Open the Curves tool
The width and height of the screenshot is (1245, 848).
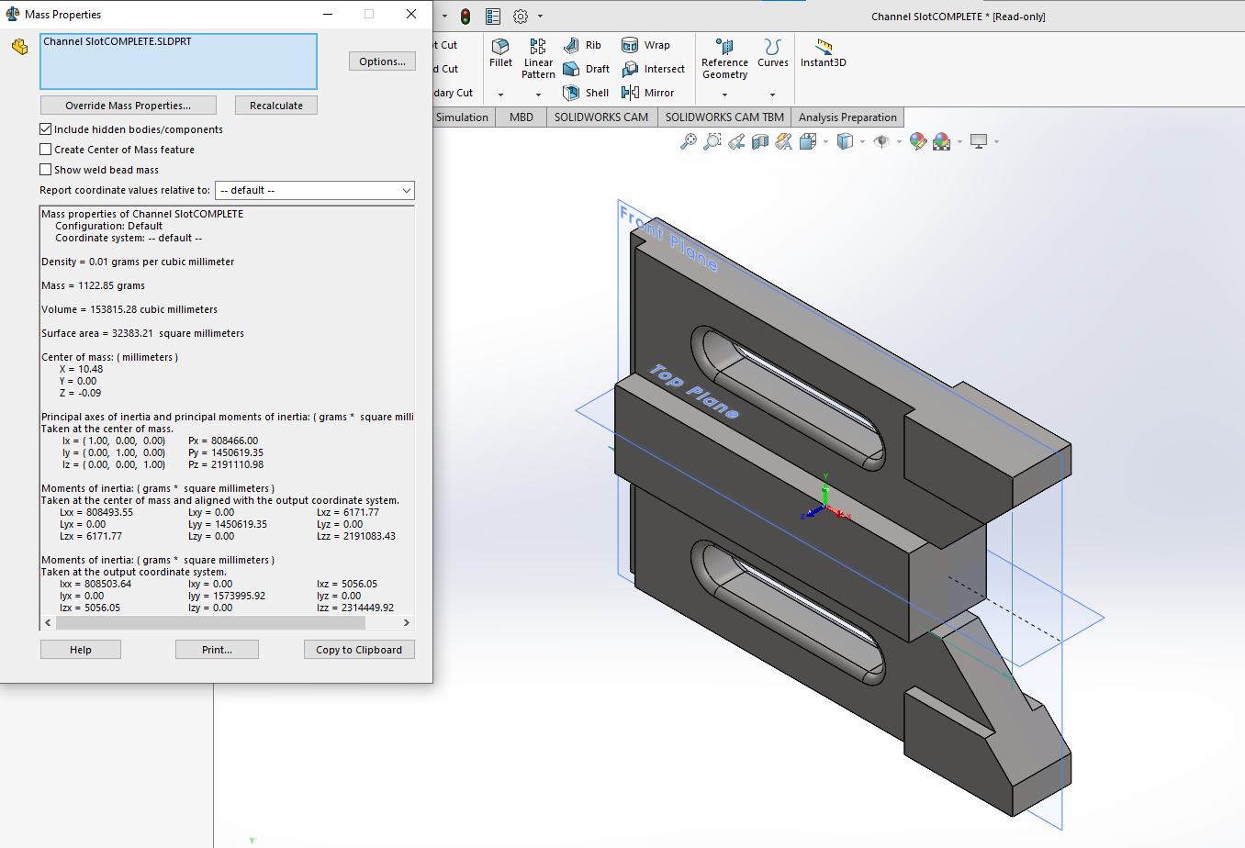click(x=772, y=53)
